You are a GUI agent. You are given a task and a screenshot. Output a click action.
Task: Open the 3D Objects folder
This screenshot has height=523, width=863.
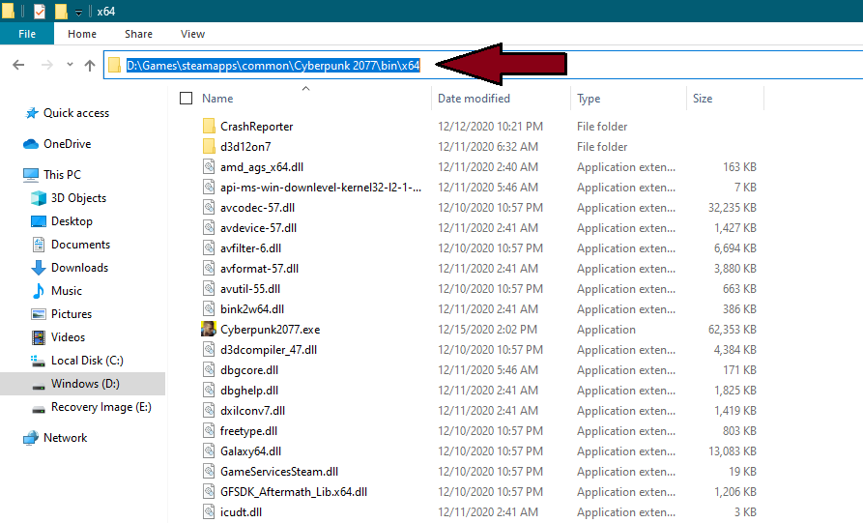[x=78, y=197]
